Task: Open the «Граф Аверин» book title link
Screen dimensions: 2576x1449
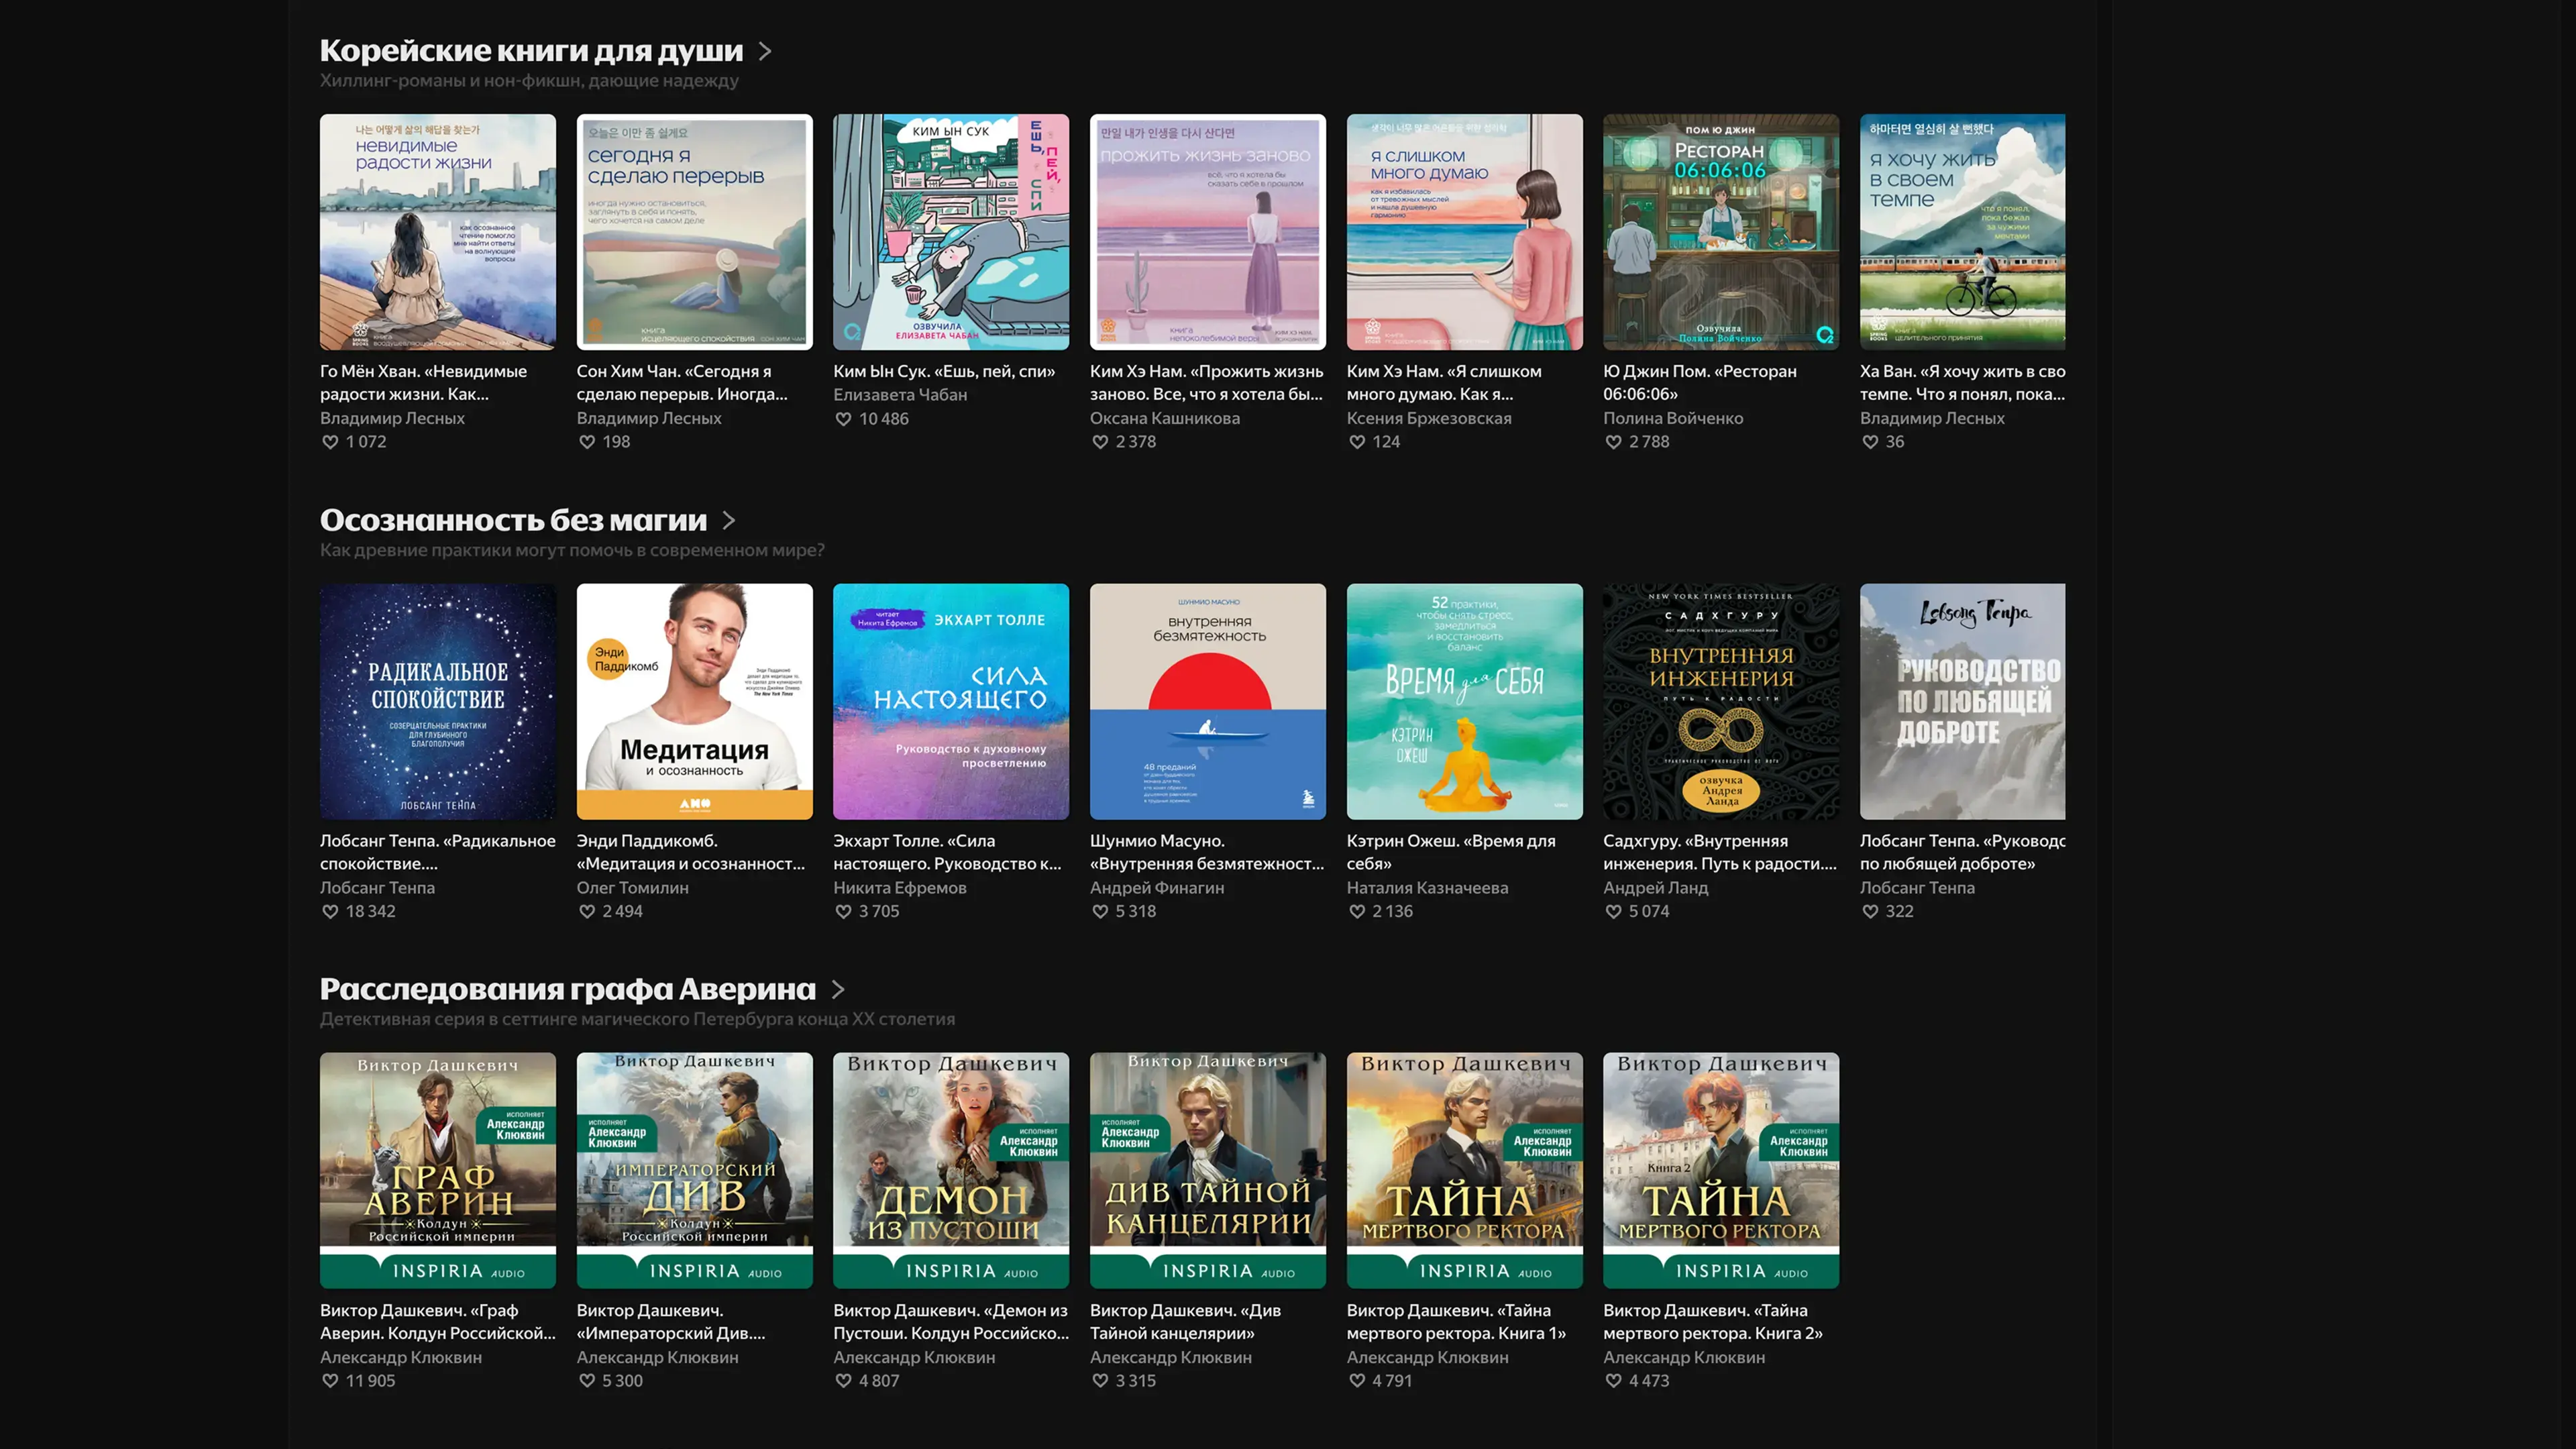Action: pos(437,1321)
